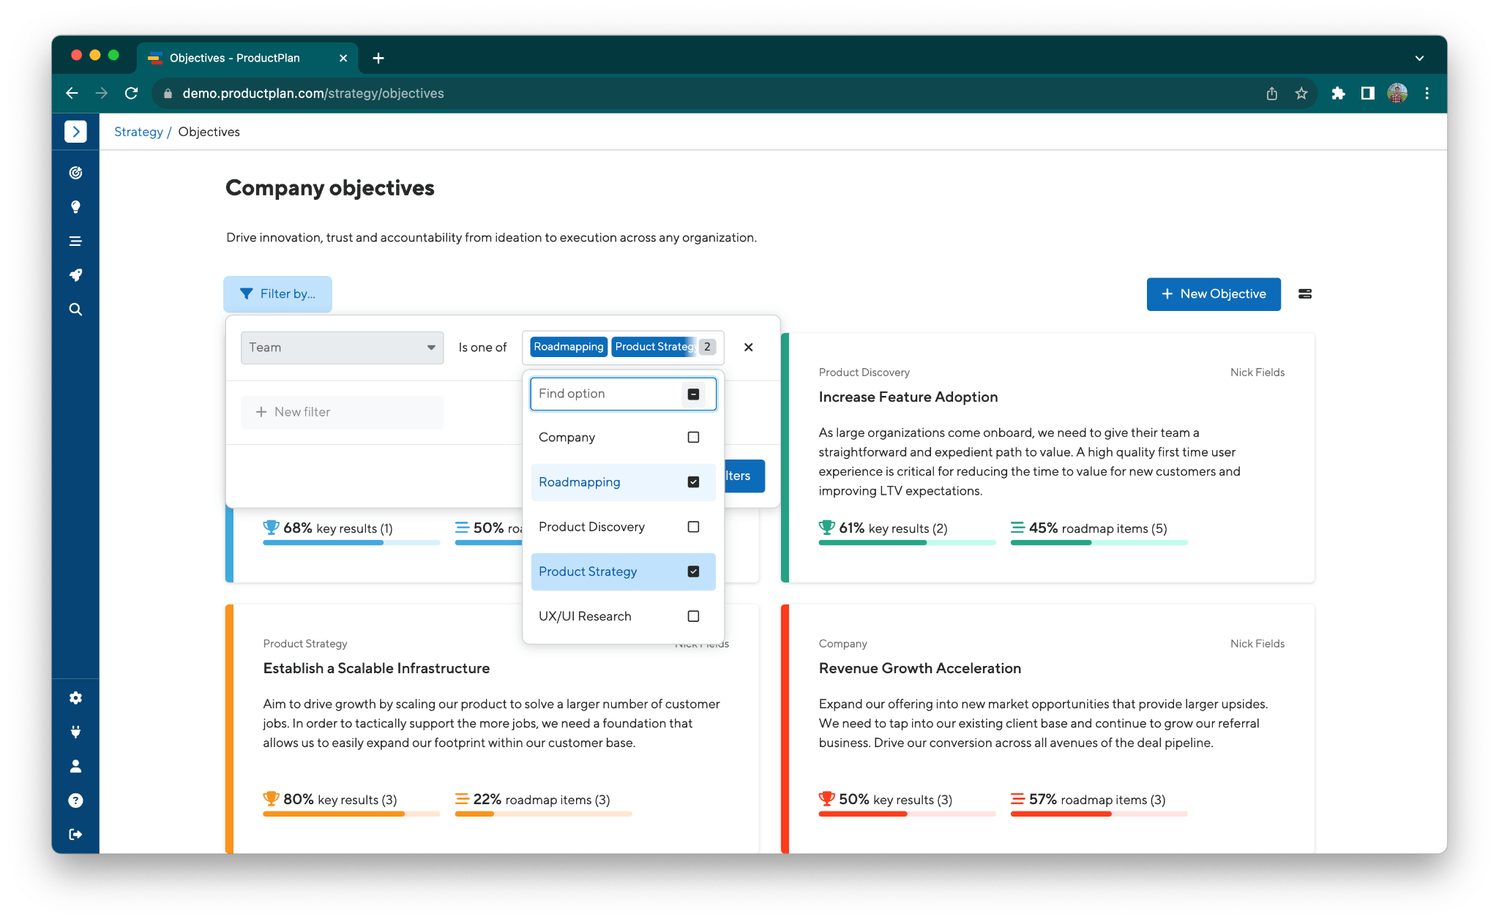The width and height of the screenshot is (1499, 922).
Task: Click the lightbulb icon in left sidebar
Action: [75, 206]
